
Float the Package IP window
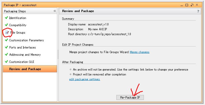click(x=192, y=5)
